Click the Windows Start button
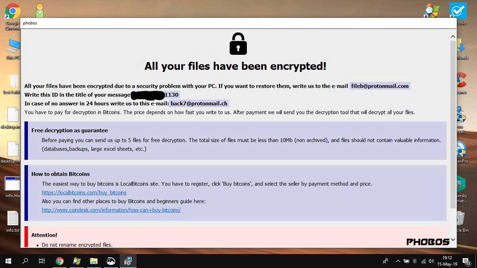477x268 pixels. tap(8, 261)
